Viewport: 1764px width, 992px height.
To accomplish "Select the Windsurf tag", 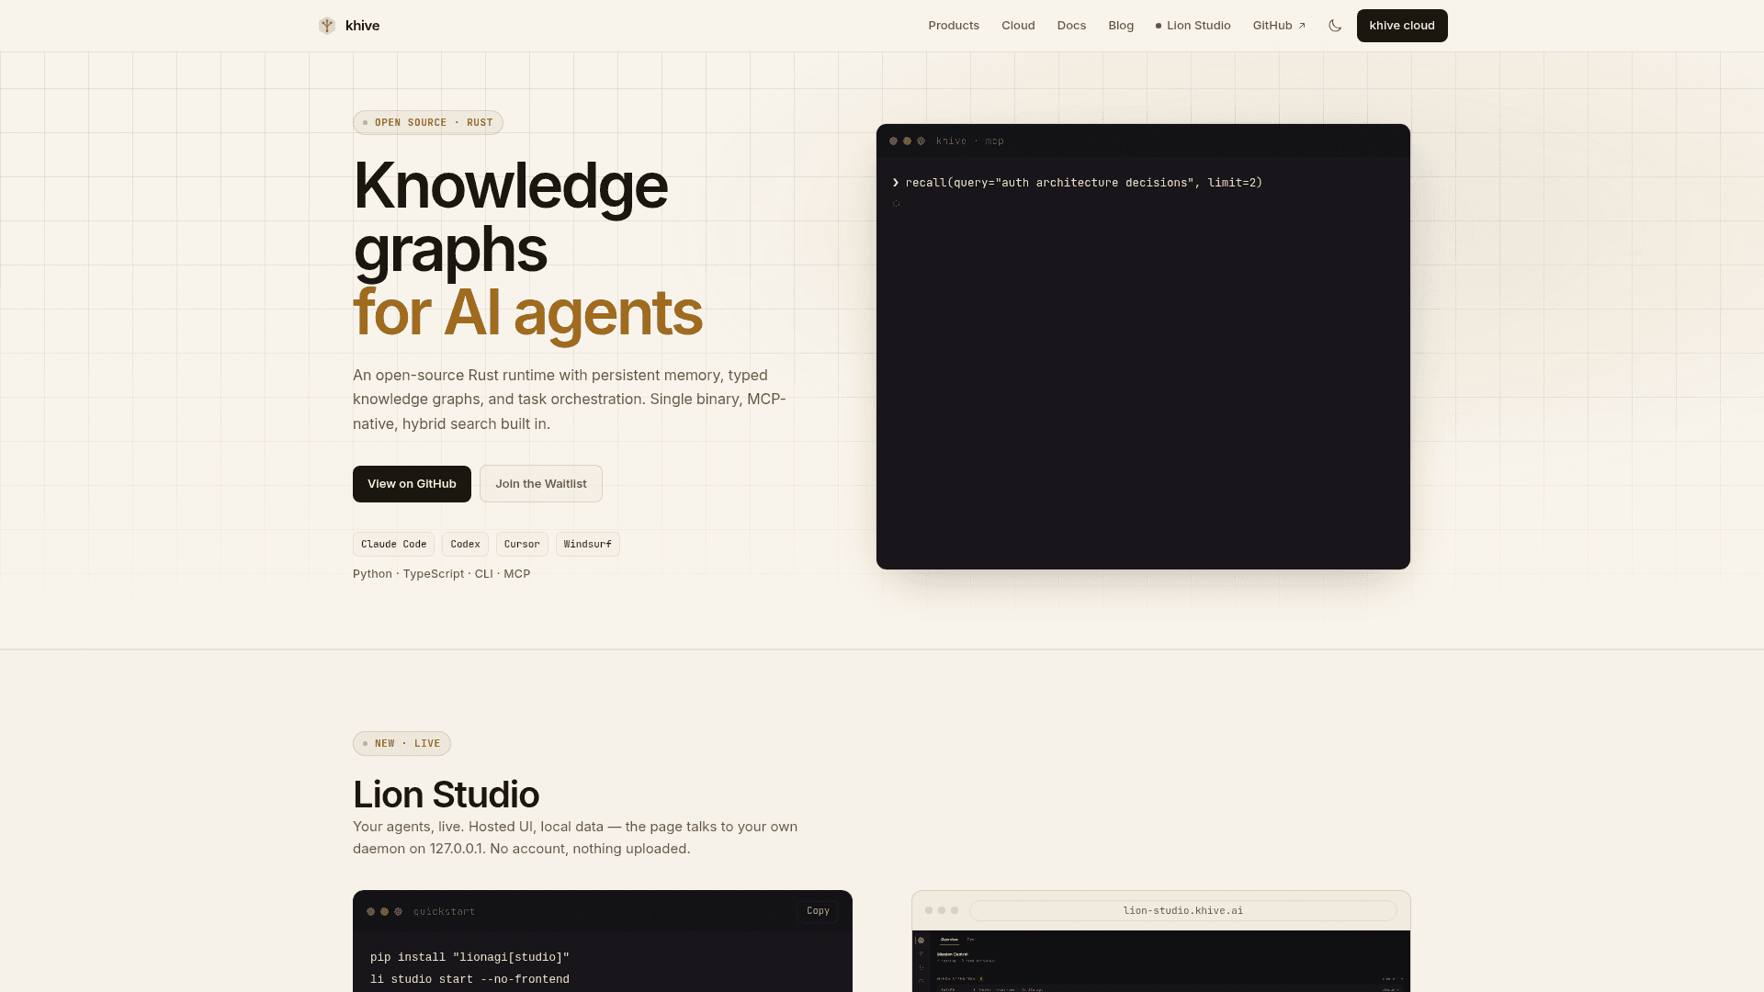I will tap(588, 545).
